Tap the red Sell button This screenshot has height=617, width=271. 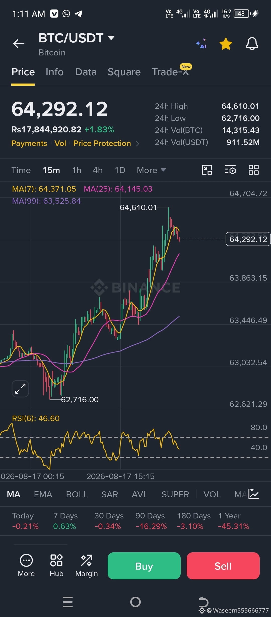click(223, 566)
